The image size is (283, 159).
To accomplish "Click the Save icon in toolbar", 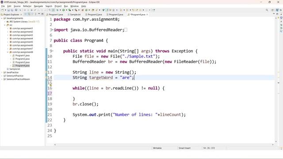I will (x=8, y=10).
